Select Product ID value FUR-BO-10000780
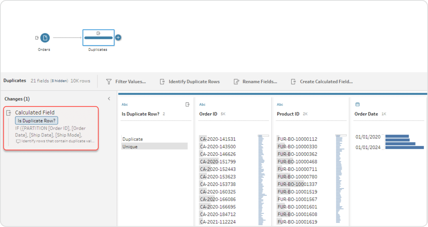The height and width of the screenshot is (227, 428). (297, 177)
